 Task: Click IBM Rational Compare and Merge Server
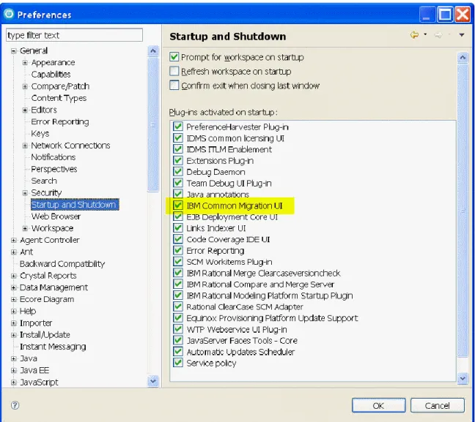(x=260, y=285)
